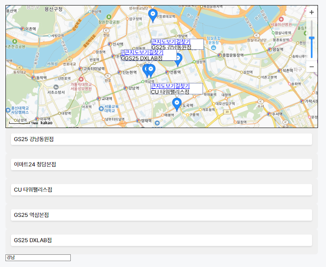This screenshot has height=267, width=326.
Task: Click the 대모산입구역 map label
Action: [225, 104]
